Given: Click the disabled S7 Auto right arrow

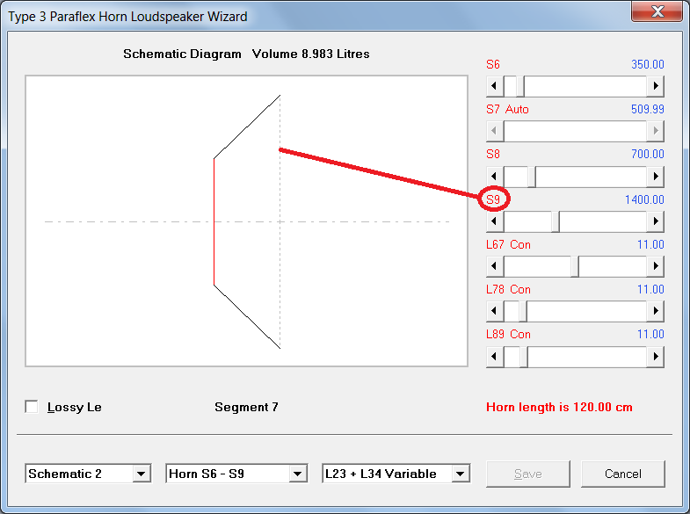Looking at the screenshot, I should tap(655, 131).
